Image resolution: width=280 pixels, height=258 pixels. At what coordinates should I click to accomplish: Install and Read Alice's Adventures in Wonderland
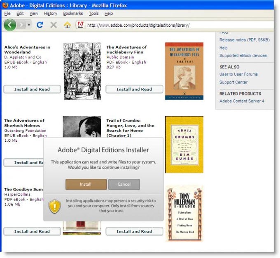click(x=32, y=89)
